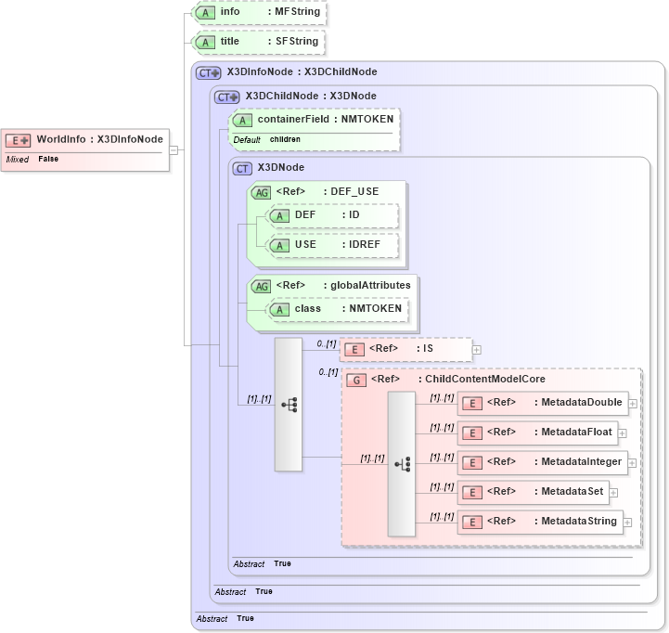This screenshot has height=633, width=669.
Task: Select the title : SFString label
Action: (269, 41)
